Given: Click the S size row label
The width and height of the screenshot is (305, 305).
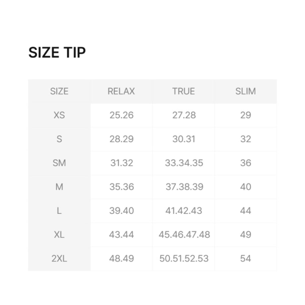Looking at the screenshot, I should coord(59,139).
